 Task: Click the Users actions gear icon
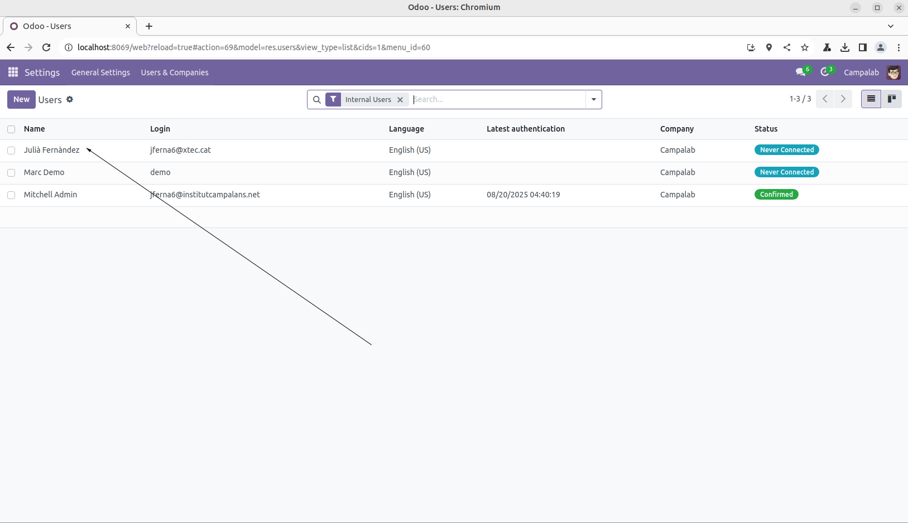(70, 99)
